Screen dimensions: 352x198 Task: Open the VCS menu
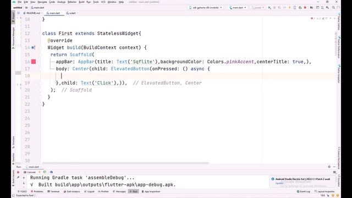pyautogui.click(x=103, y=2)
